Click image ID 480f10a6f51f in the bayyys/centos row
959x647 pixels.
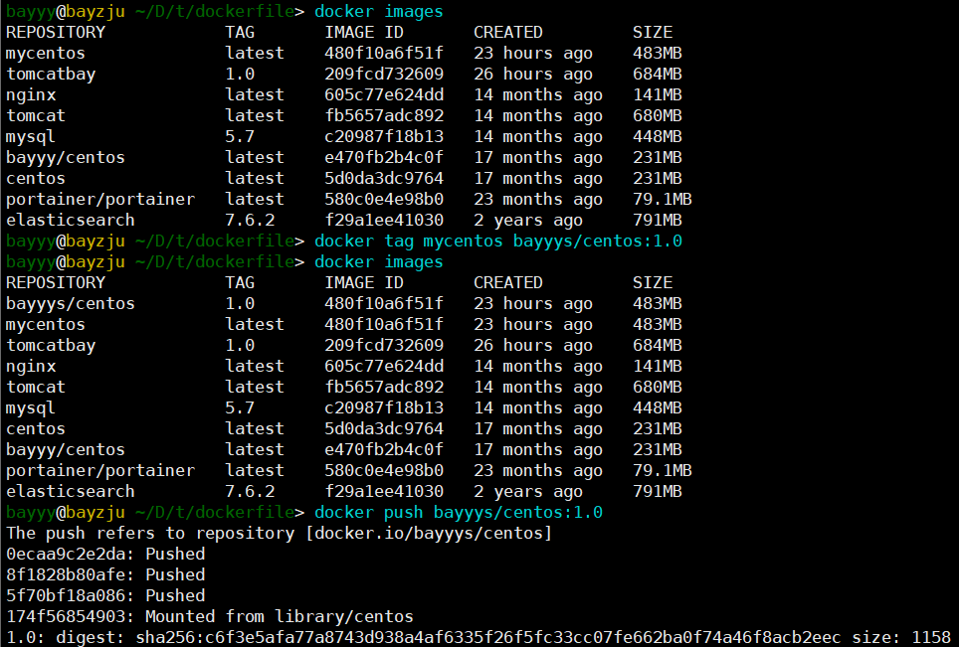coord(384,304)
